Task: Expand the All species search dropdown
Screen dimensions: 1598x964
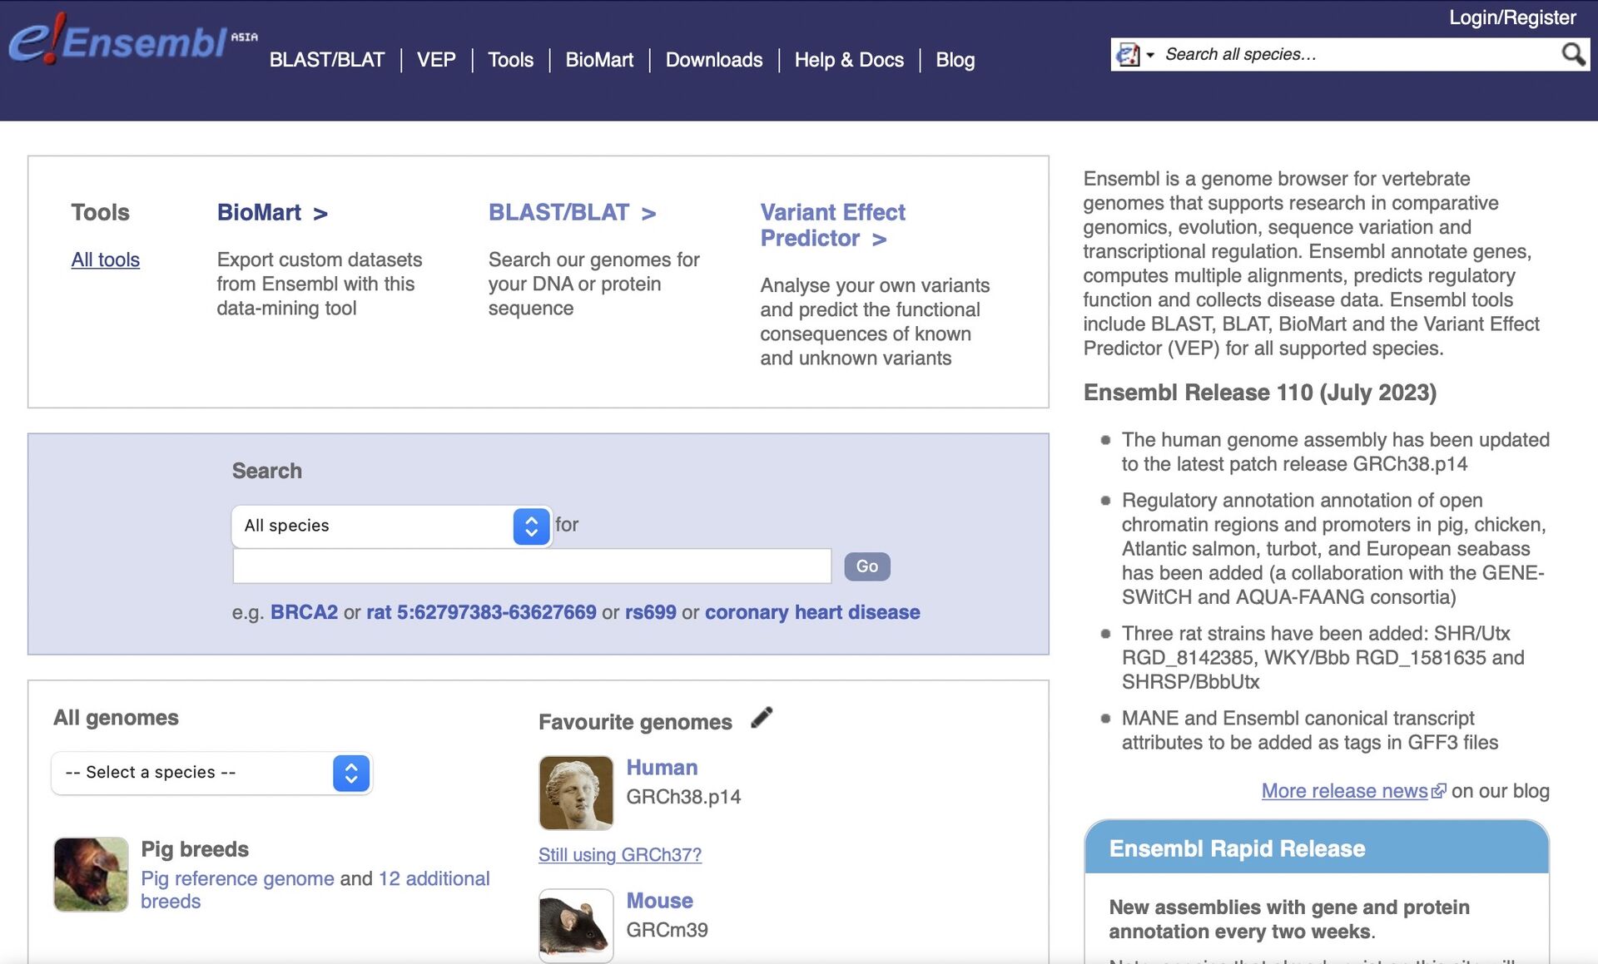Action: (391, 526)
